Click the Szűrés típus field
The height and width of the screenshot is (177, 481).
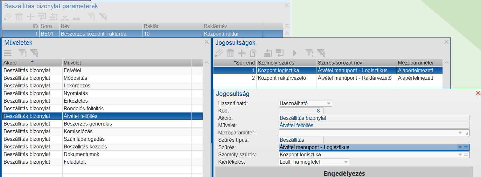click(x=301, y=140)
